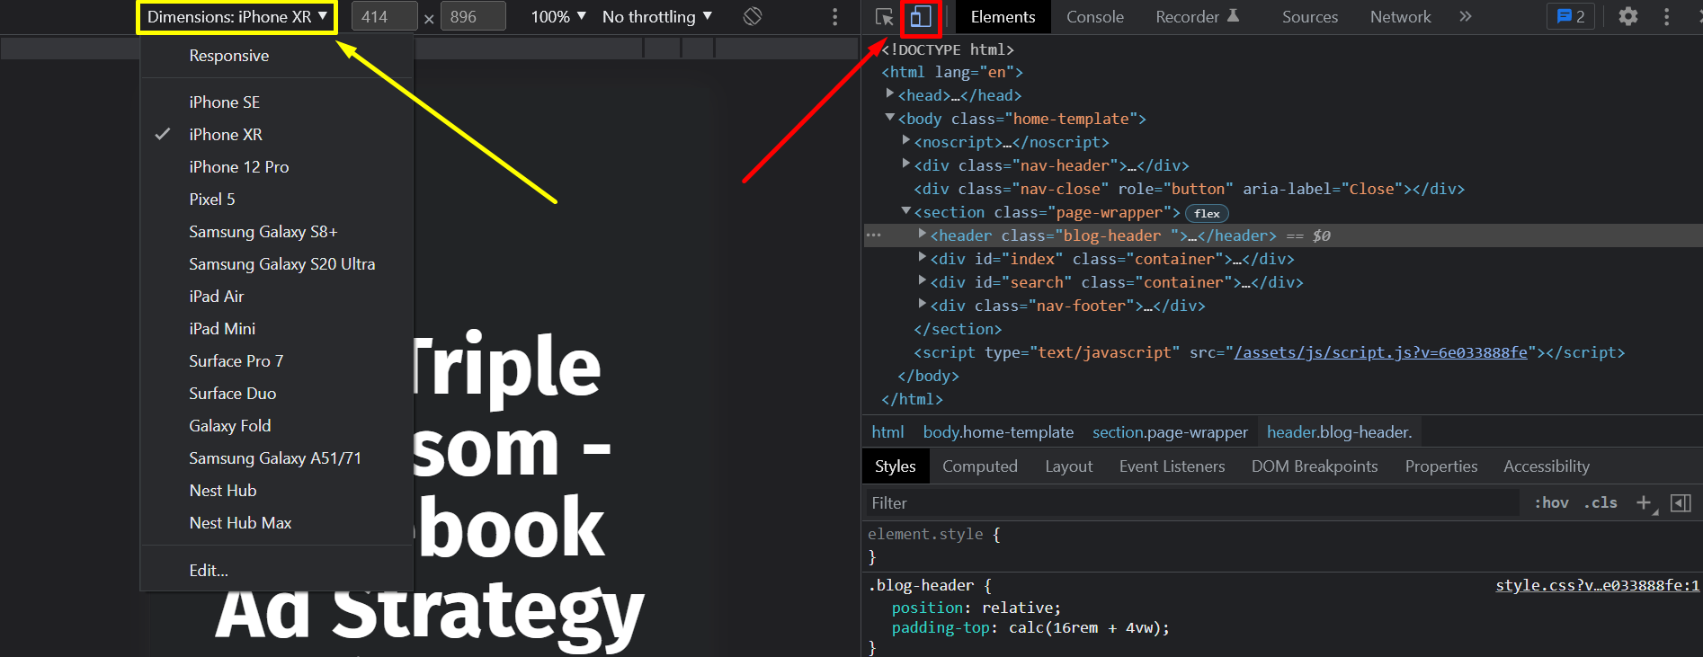This screenshot has height=657, width=1703.
Task: Expand the noscript element node
Action: tap(906, 141)
